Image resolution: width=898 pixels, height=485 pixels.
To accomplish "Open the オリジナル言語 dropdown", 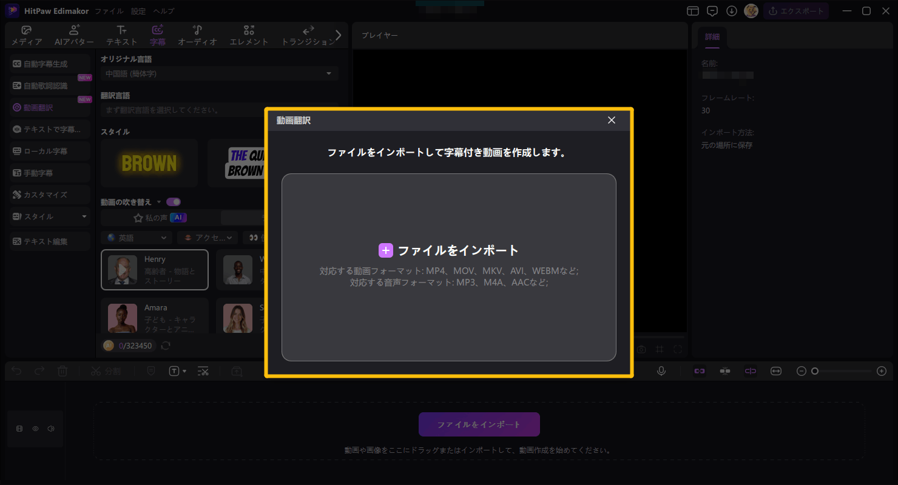I will point(218,73).
